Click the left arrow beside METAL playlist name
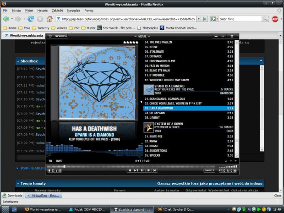Image resolution: width=284 pixels, height=213 pixels. pos(136,36)
